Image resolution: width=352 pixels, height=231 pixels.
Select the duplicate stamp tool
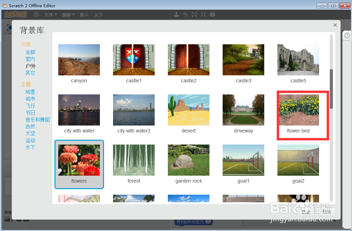click(177, 15)
